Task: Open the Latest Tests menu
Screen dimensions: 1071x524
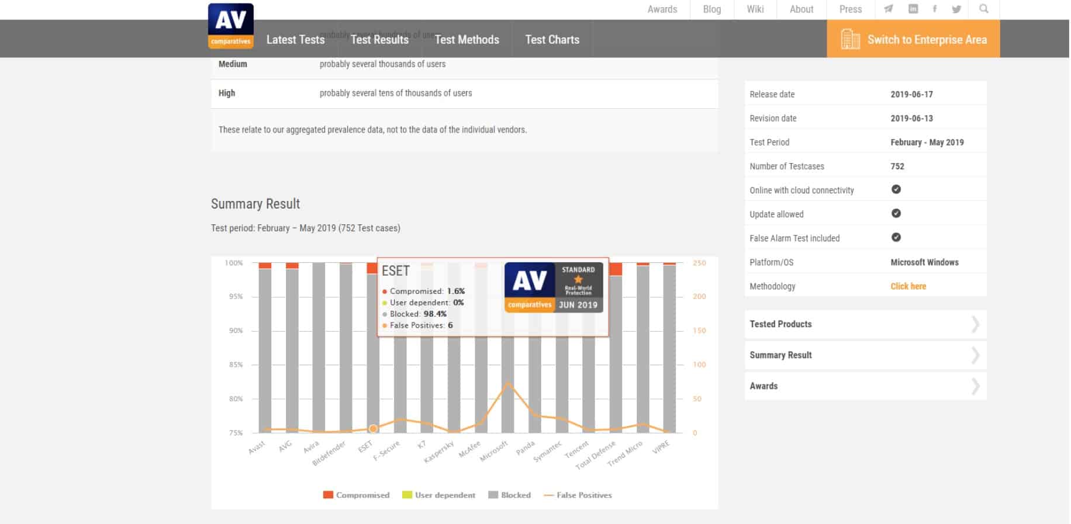Action: [x=295, y=40]
